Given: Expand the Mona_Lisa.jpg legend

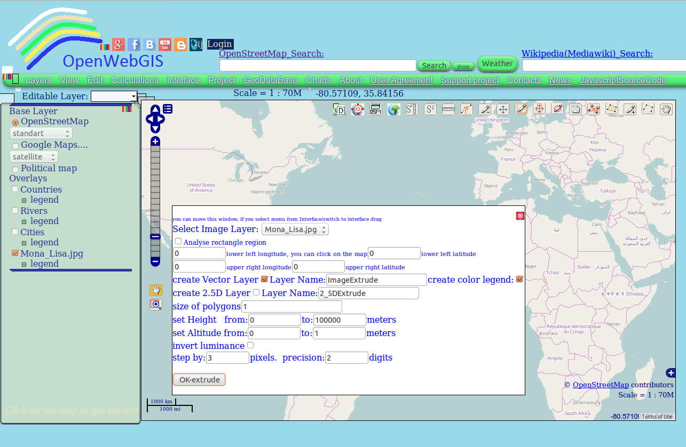Looking at the screenshot, I should [24, 265].
